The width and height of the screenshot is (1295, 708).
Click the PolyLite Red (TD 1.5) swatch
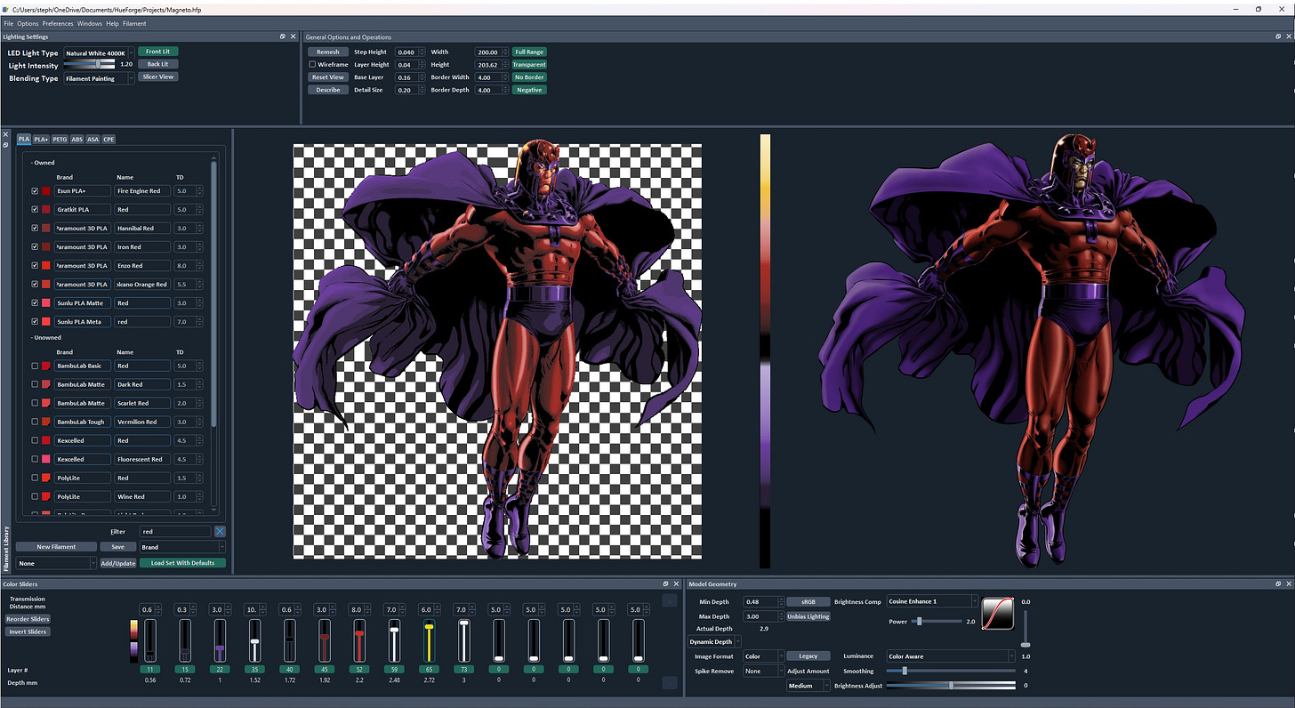click(45, 478)
